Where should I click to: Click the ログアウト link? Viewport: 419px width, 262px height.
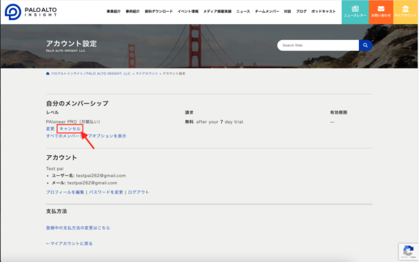[138, 192]
